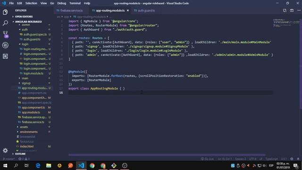This screenshot has width=302, height=170.
Task: Click the errors and warnings counter in status bar
Action: click(24, 159)
